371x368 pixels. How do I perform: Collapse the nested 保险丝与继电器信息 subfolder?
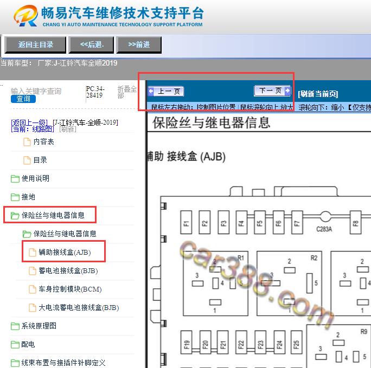pyautogui.click(x=65, y=234)
